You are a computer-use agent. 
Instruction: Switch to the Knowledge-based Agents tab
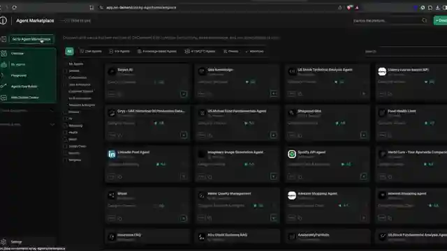(x=156, y=51)
